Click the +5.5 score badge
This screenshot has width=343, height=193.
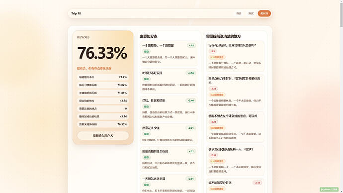click(191, 46)
